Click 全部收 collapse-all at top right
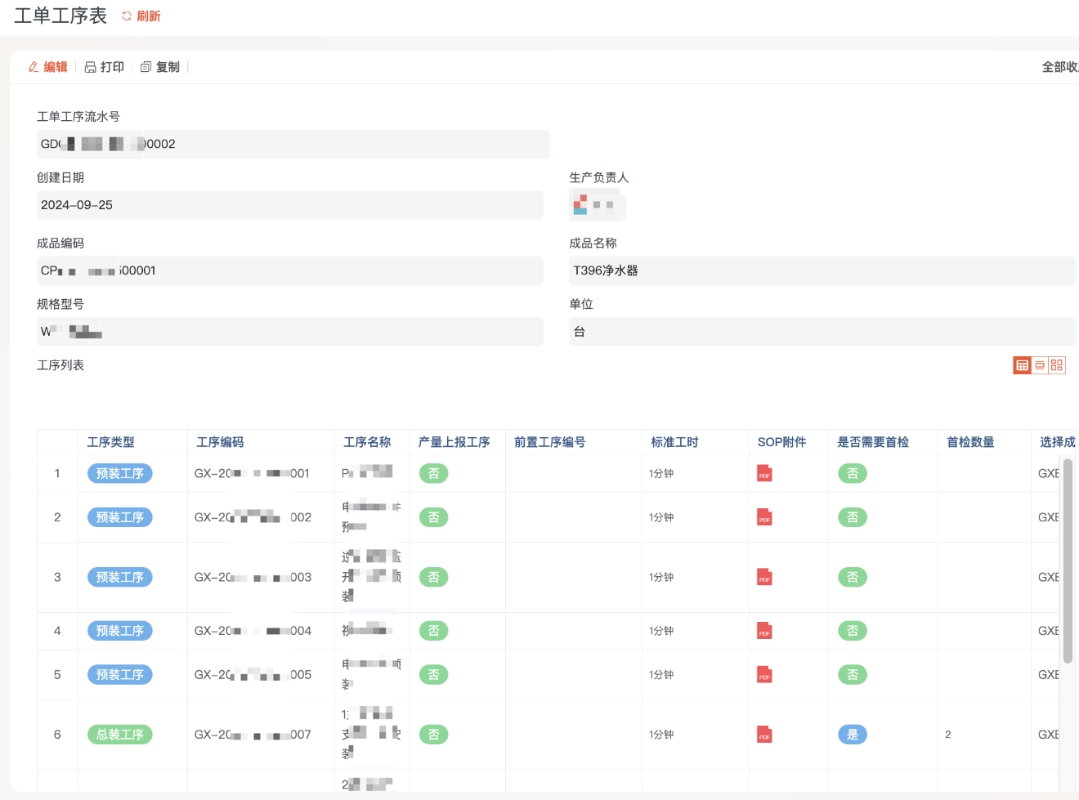1079x800 pixels. coord(1060,67)
